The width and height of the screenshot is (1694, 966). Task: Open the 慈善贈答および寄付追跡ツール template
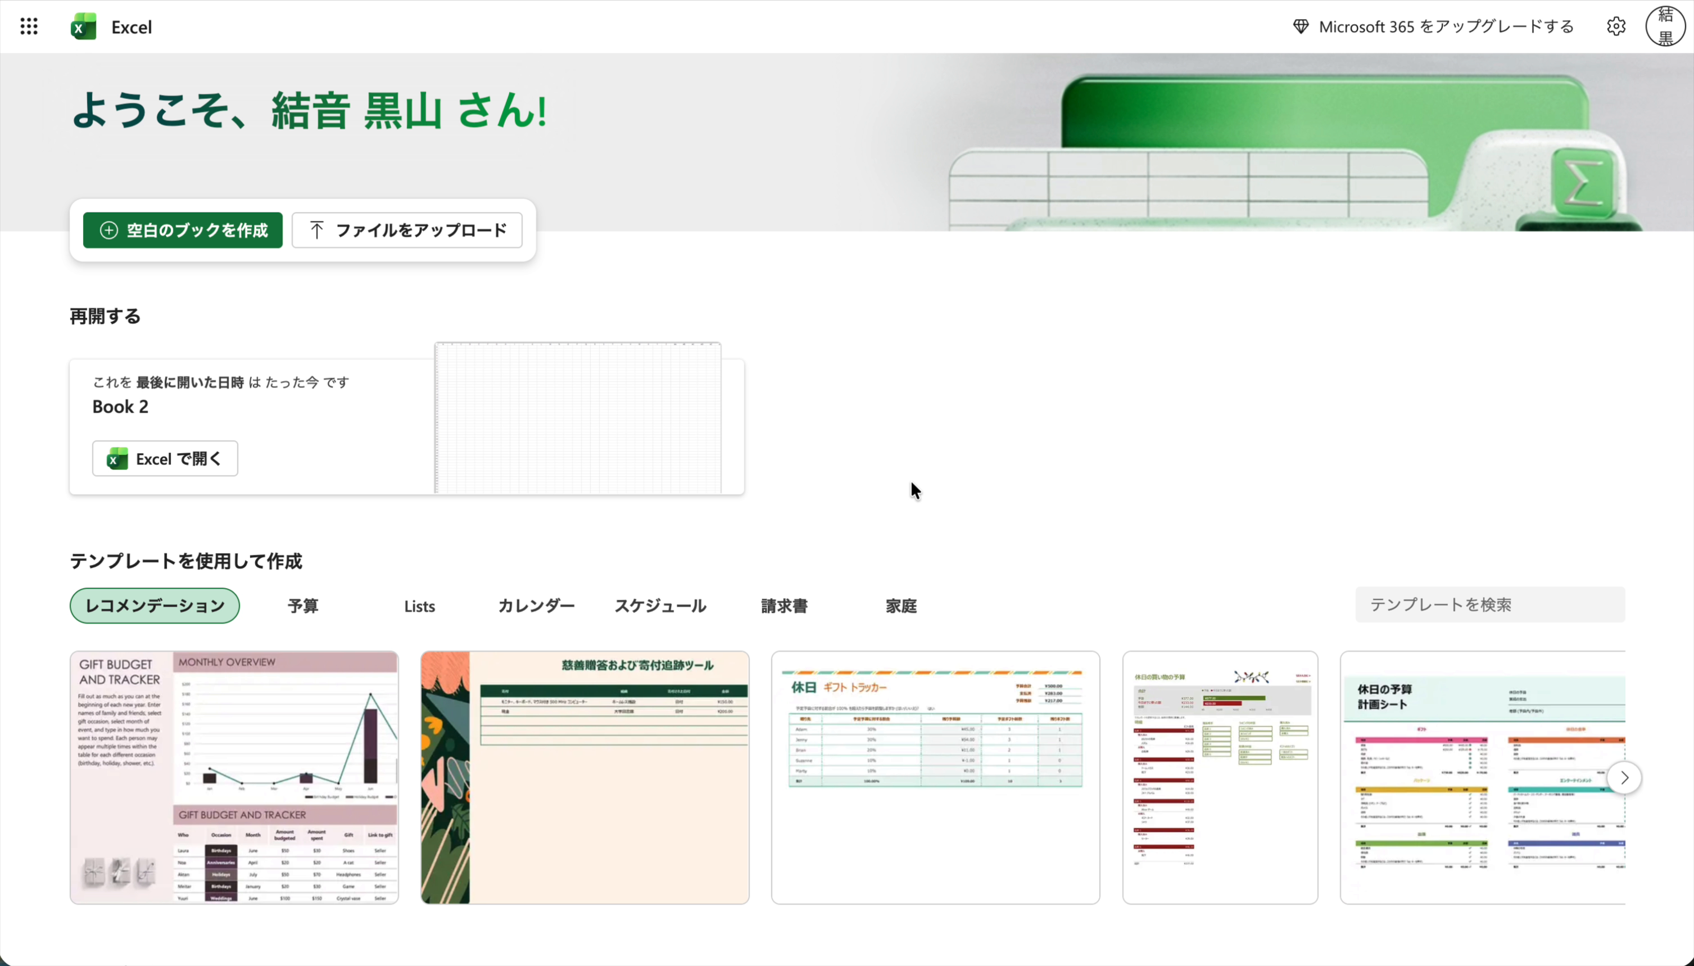coord(584,777)
